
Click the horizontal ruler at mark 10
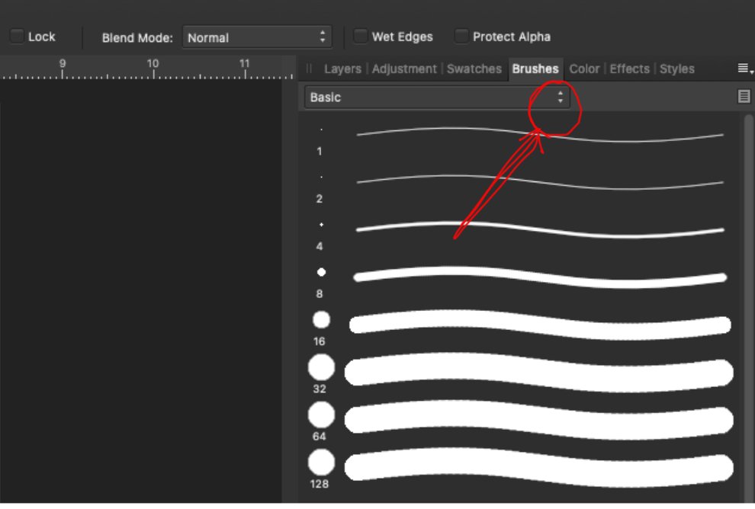153,67
